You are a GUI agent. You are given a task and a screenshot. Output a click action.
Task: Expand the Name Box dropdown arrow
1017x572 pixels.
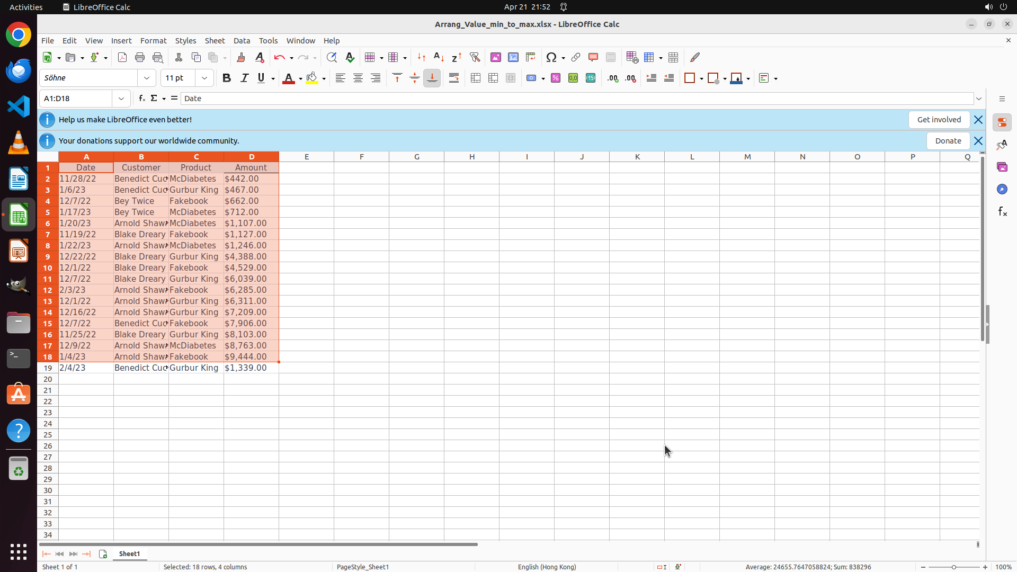(121, 99)
